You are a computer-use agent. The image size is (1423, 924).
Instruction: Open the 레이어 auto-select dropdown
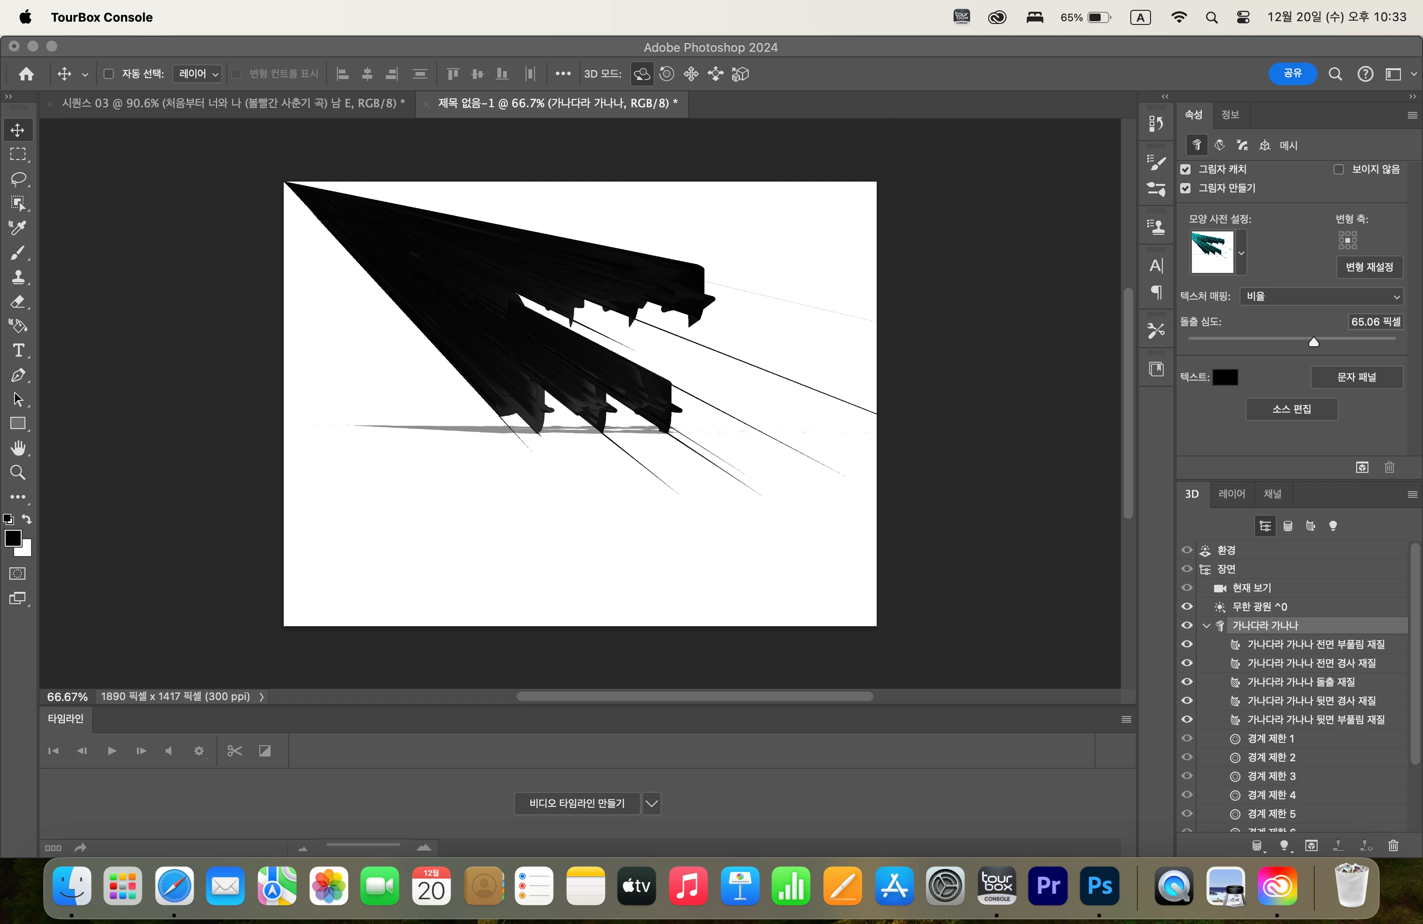point(198,74)
